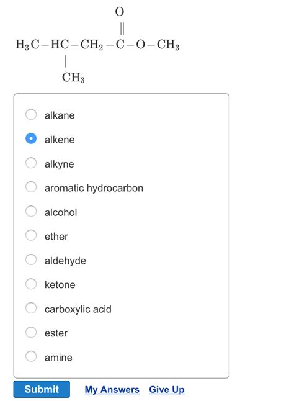The width and height of the screenshot is (294, 401).
Task: Click the ester label text
Action: [56, 333]
